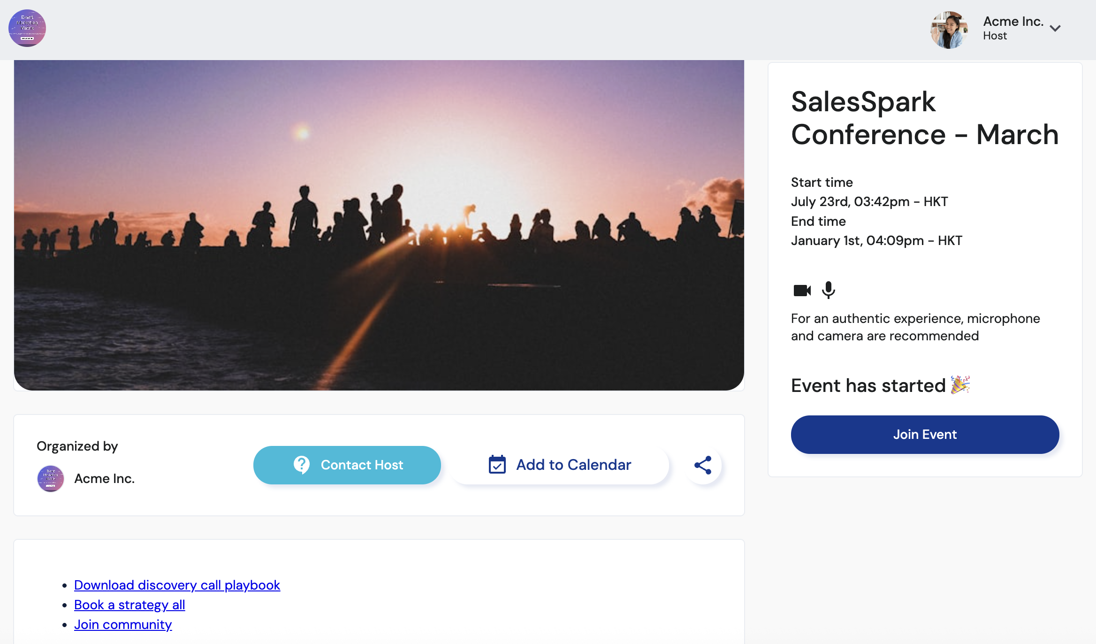Open the Acme Inc. organizer name

pos(104,478)
